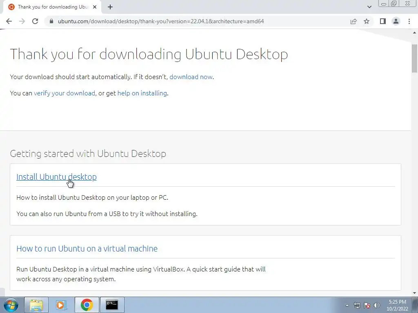Open the 'Install Ubuntu desktop' link
The height and width of the screenshot is (313, 418).
click(56, 177)
